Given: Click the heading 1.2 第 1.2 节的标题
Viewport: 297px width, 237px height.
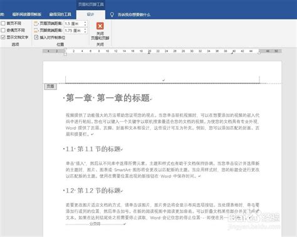Looking at the screenshot, I should click(x=93, y=191).
